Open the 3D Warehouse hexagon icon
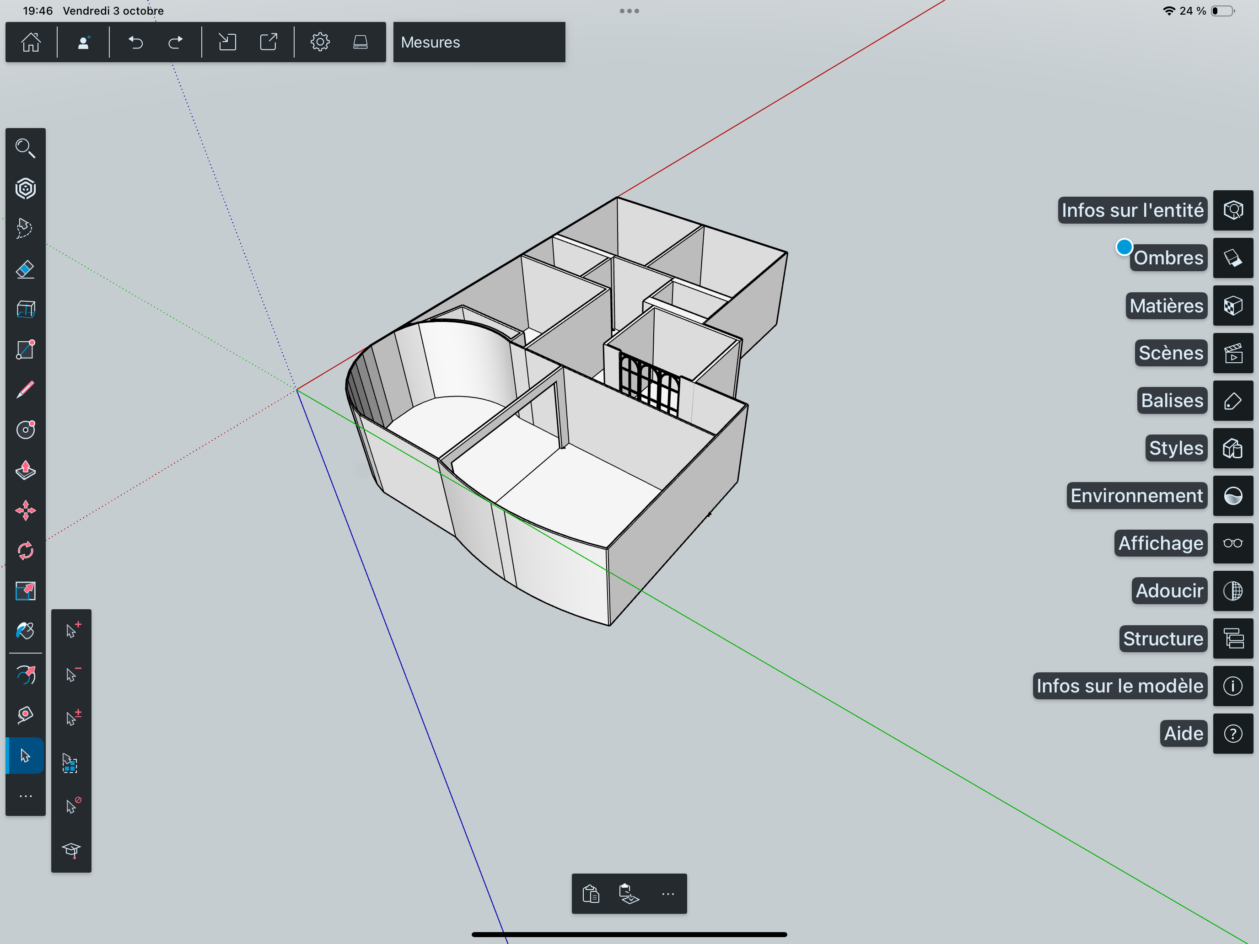 point(25,188)
